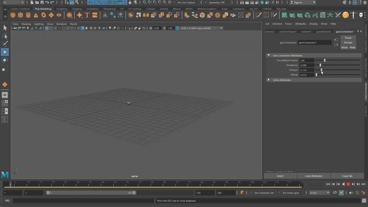Click the humanoid T-pose shelf icon
This screenshot has height=207, width=368.
pos(353,16)
